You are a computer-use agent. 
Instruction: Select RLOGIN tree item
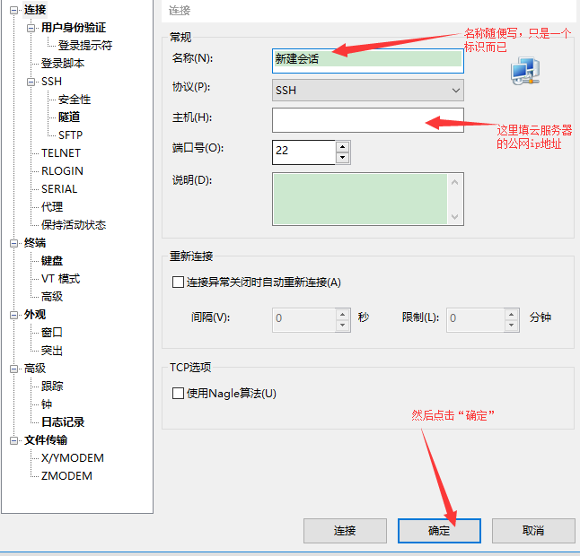tap(62, 171)
